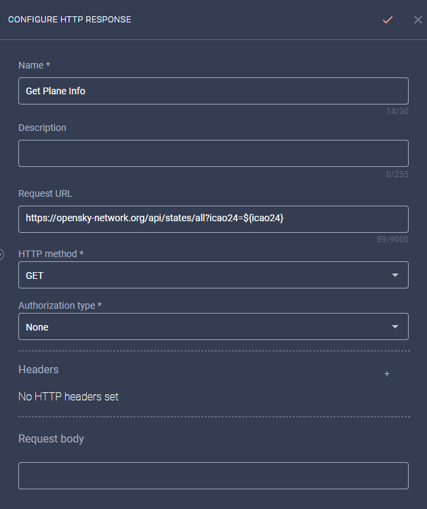Image resolution: width=427 pixels, height=509 pixels.
Task: Click the Description field label
Action: click(42, 128)
